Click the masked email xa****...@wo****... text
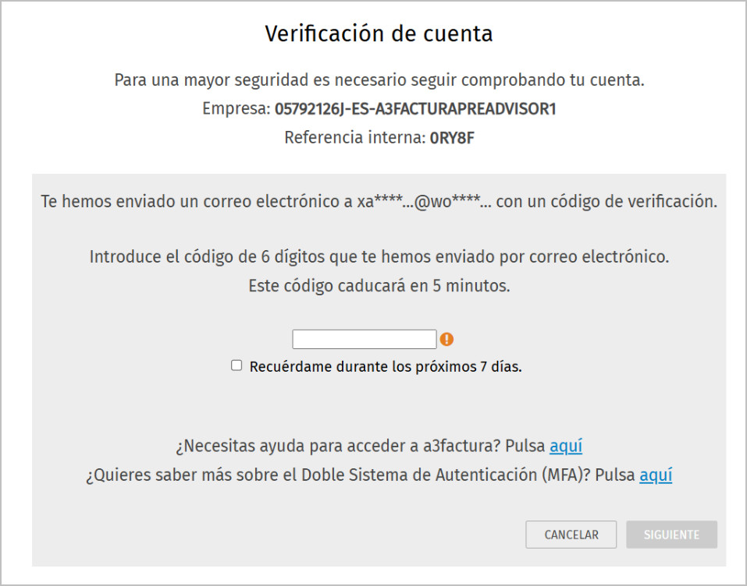 pos(424,201)
